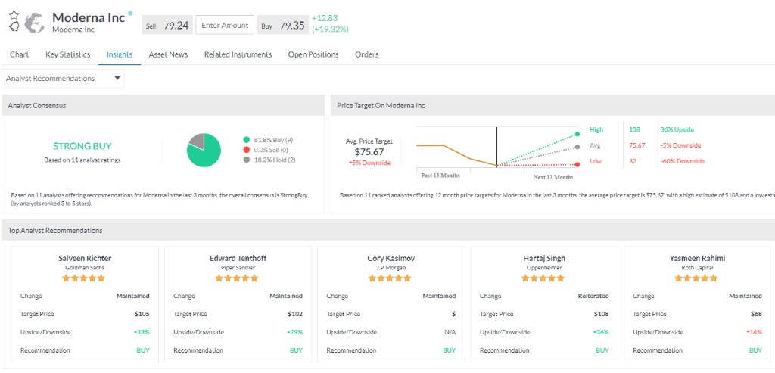Switch to the Asset News tab

[168, 54]
